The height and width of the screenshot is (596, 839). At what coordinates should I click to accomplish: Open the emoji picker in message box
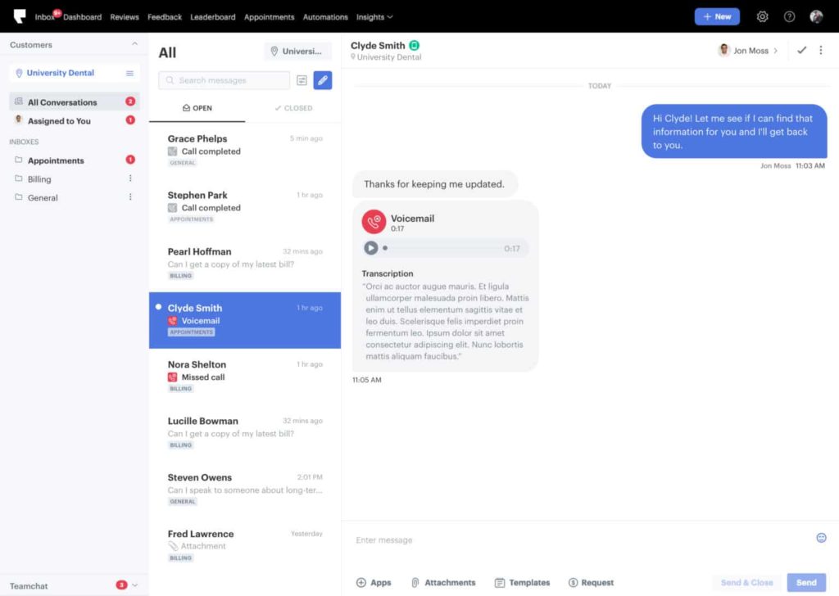821,538
